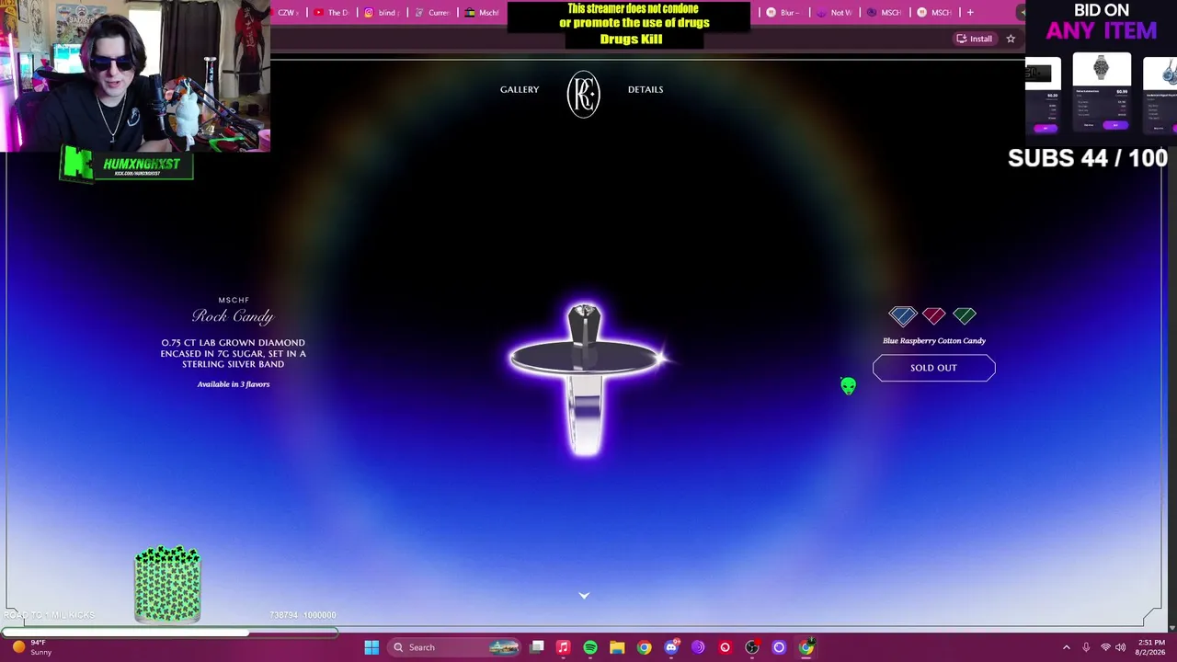Open Discord from the taskbar

[671, 647]
